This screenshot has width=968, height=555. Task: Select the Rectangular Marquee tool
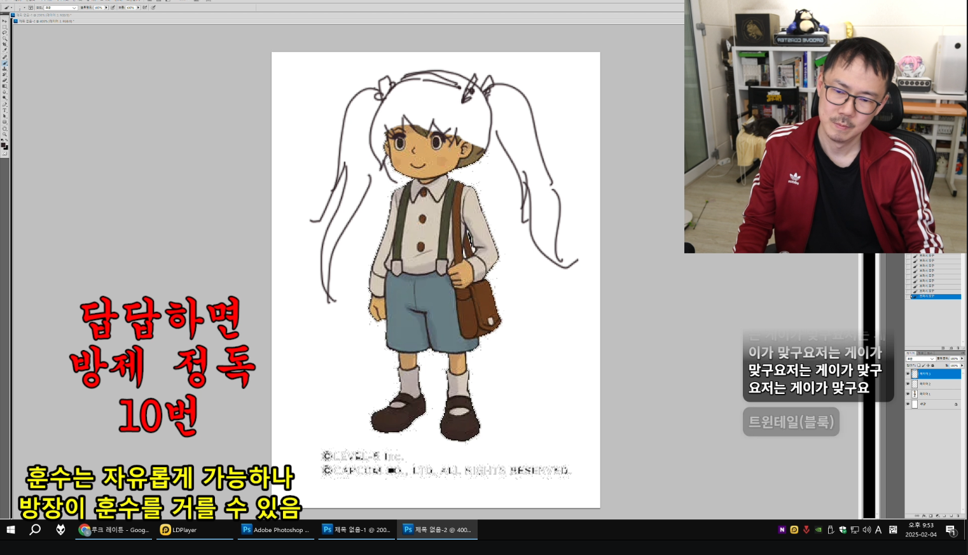(x=5, y=27)
